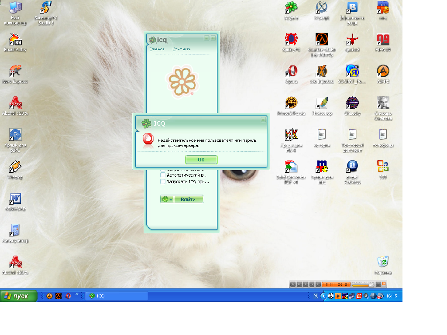Open the Контакты menu in ICQ
This screenshot has width=447, height=335.
coord(181,49)
